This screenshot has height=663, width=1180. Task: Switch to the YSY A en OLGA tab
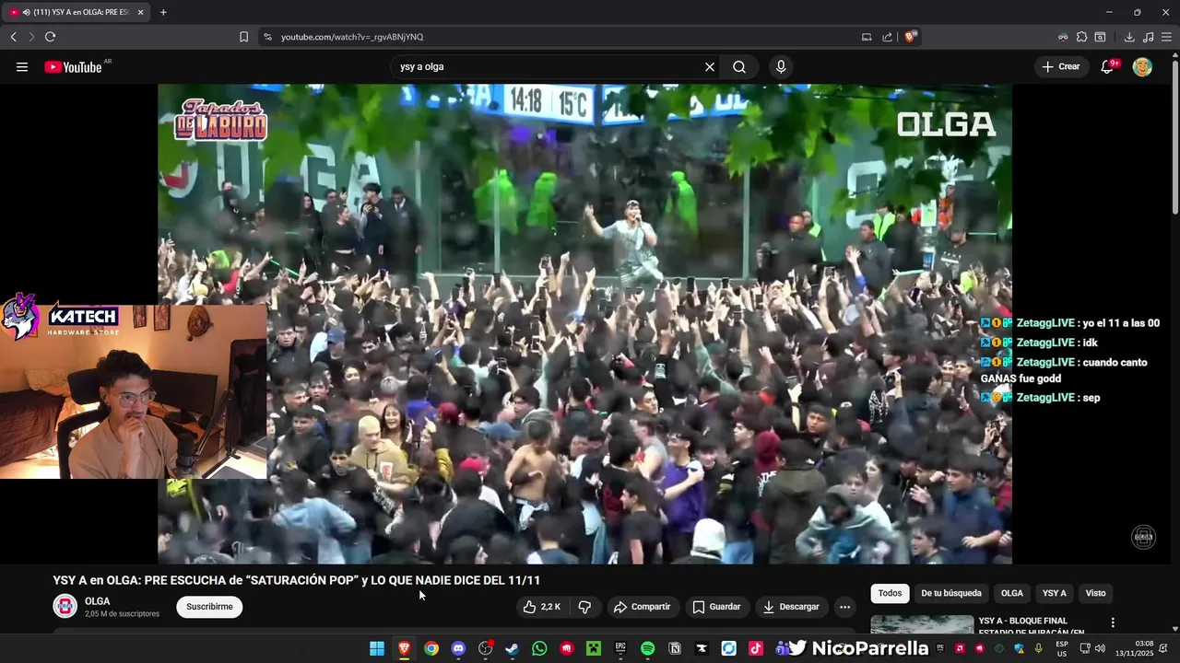click(76, 13)
